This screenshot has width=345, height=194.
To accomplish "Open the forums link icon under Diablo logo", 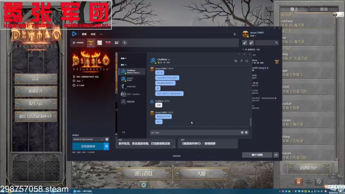I will pyautogui.click(x=78, y=81).
